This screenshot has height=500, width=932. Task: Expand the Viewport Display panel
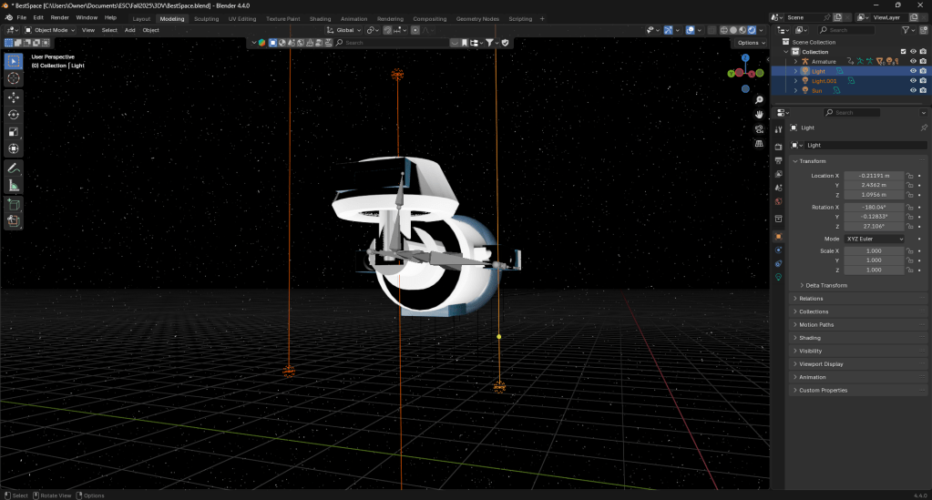822,364
